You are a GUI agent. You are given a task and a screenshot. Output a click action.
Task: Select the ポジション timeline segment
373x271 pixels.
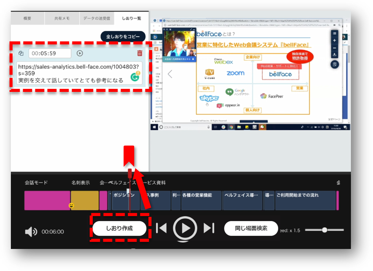pyautogui.click(x=125, y=200)
